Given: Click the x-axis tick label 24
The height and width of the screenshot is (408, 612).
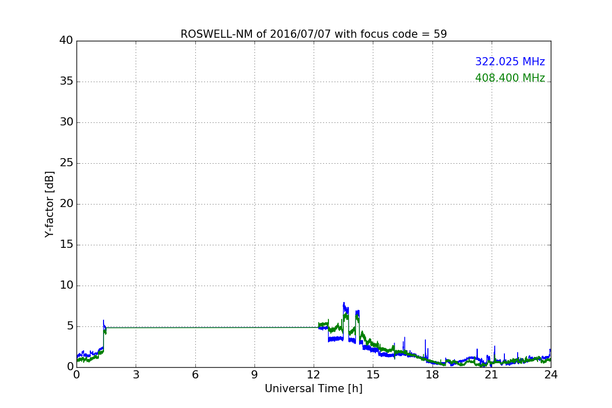Looking at the screenshot, I should tap(551, 375).
